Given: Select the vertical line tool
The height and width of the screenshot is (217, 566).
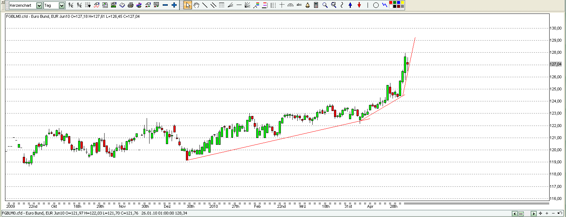Looking at the screenshot, I should pyautogui.click(x=368, y=5).
